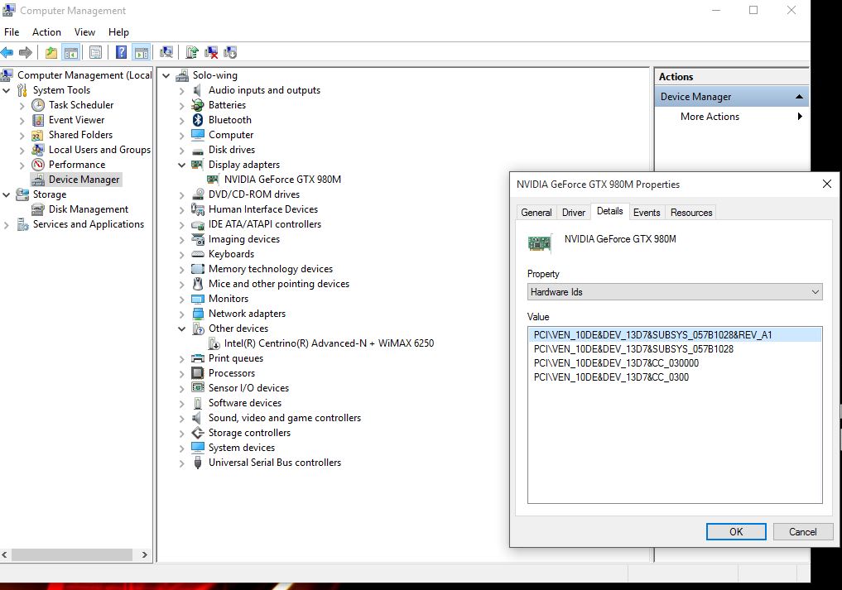
Task: Select Local Users and Groups in tree
Action: 99,150
